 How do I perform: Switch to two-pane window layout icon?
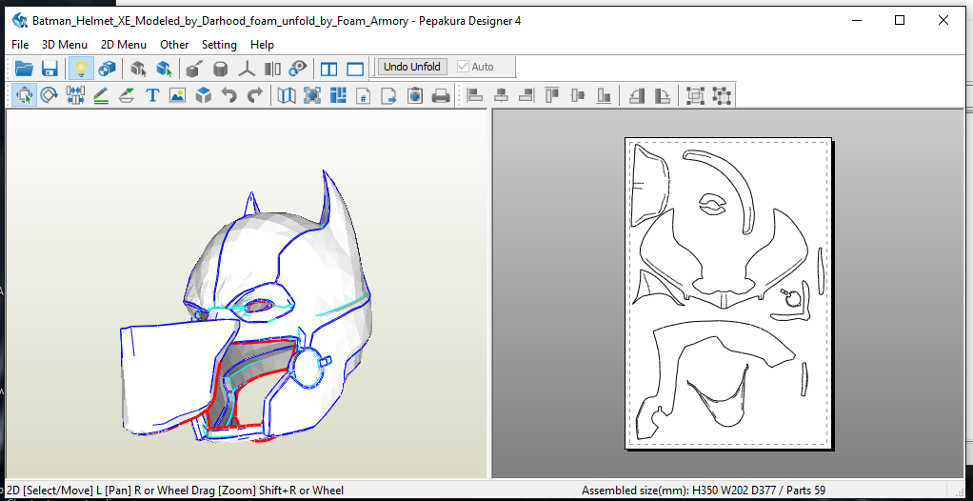(328, 69)
